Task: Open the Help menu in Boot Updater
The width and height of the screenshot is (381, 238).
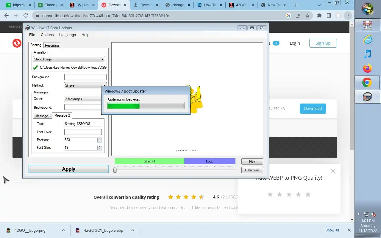Action: pos(85,35)
